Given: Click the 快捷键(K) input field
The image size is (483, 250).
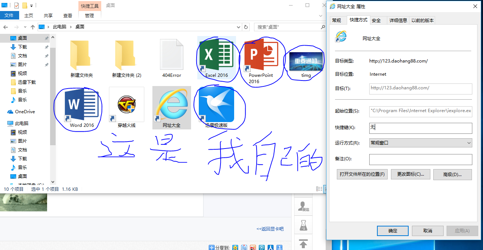Looking at the screenshot, I should [420, 128].
